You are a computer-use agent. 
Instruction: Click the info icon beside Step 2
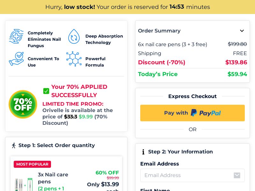(x=143, y=152)
